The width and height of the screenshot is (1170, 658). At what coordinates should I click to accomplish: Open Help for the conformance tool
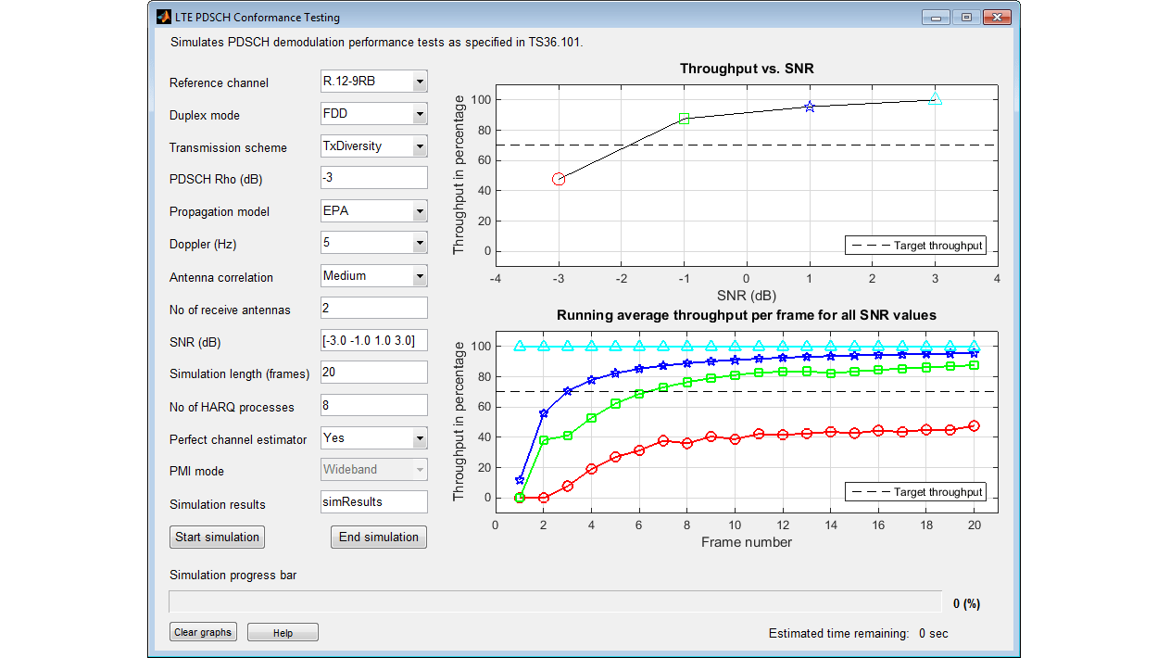[283, 633]
